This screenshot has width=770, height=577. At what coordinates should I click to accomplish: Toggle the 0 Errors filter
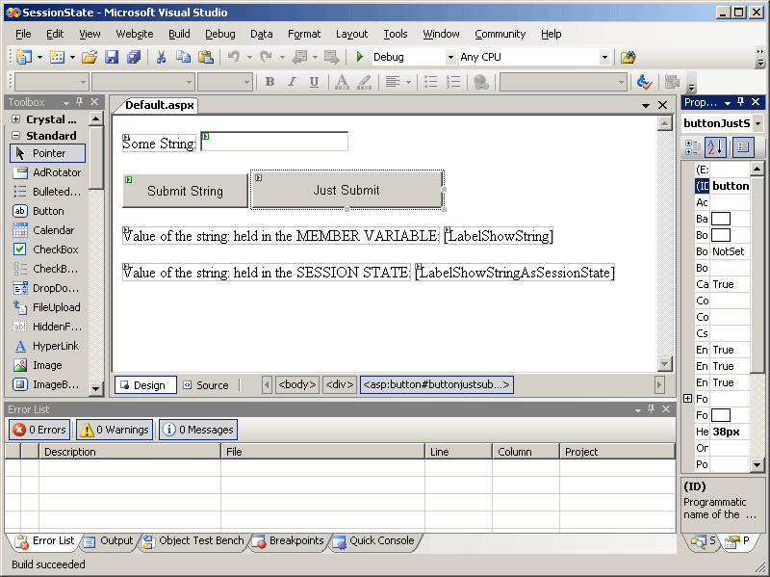(39, 430)
